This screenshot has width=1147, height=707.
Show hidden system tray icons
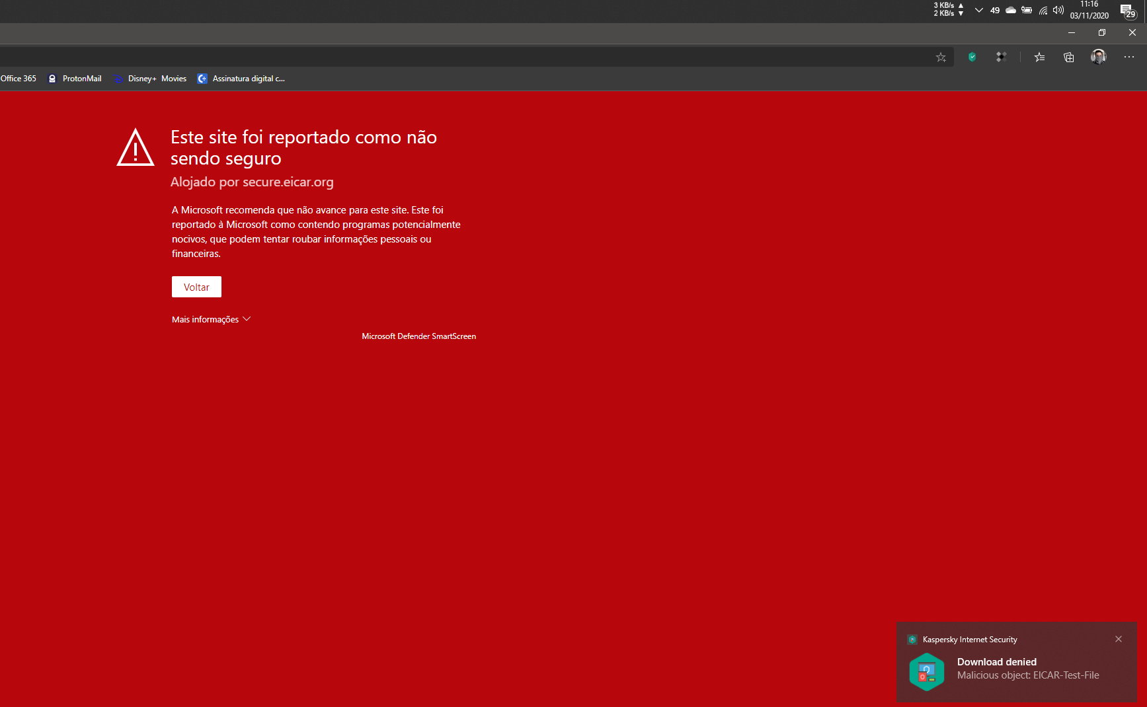(979, 10)
